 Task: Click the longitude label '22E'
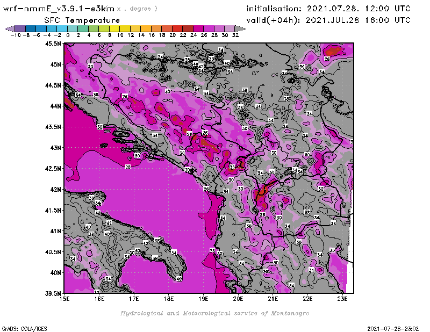pos(307,299)
